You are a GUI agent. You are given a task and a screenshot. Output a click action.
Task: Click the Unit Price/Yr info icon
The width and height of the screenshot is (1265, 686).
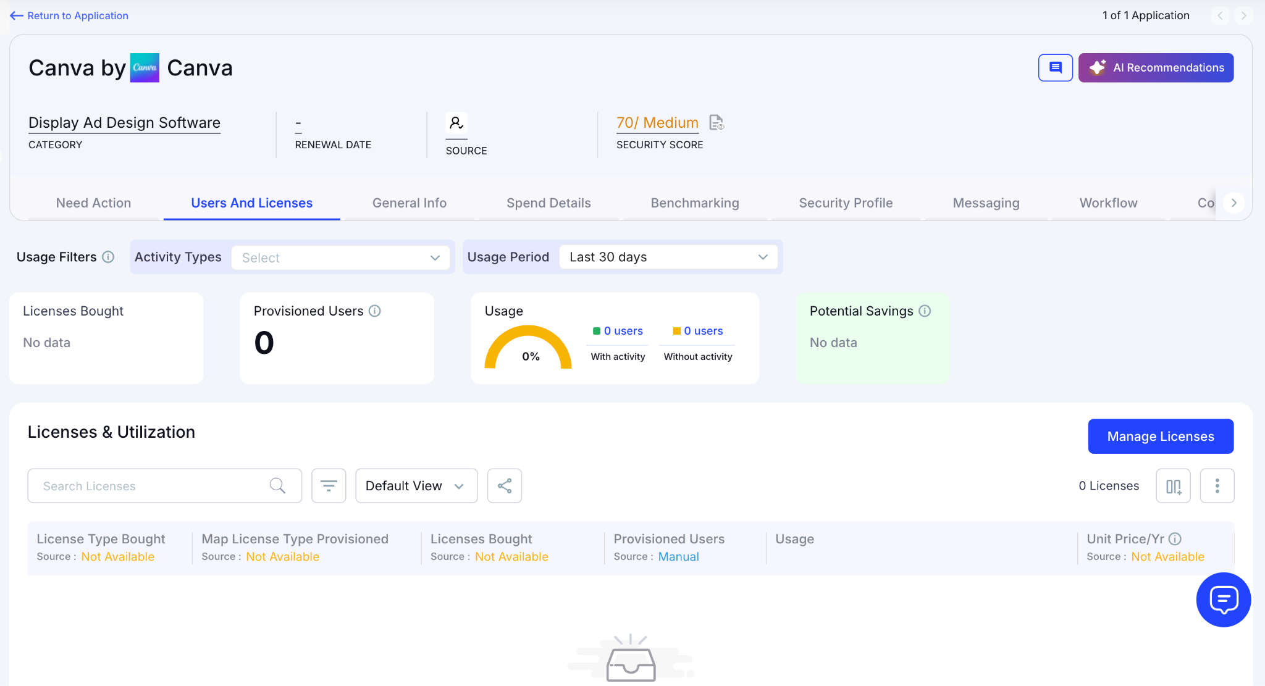click(x=1175, y=539)
